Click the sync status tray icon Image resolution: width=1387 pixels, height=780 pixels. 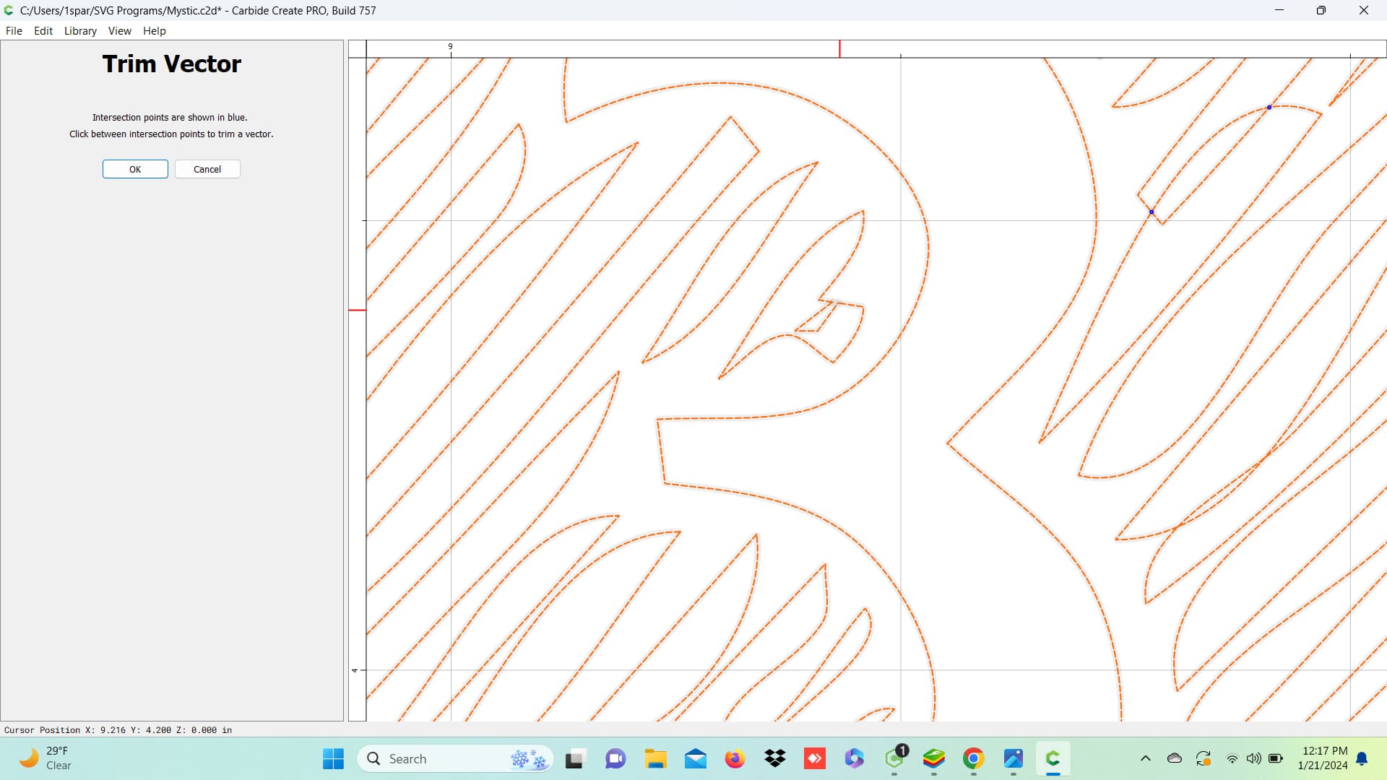[x=1204, y=758]
